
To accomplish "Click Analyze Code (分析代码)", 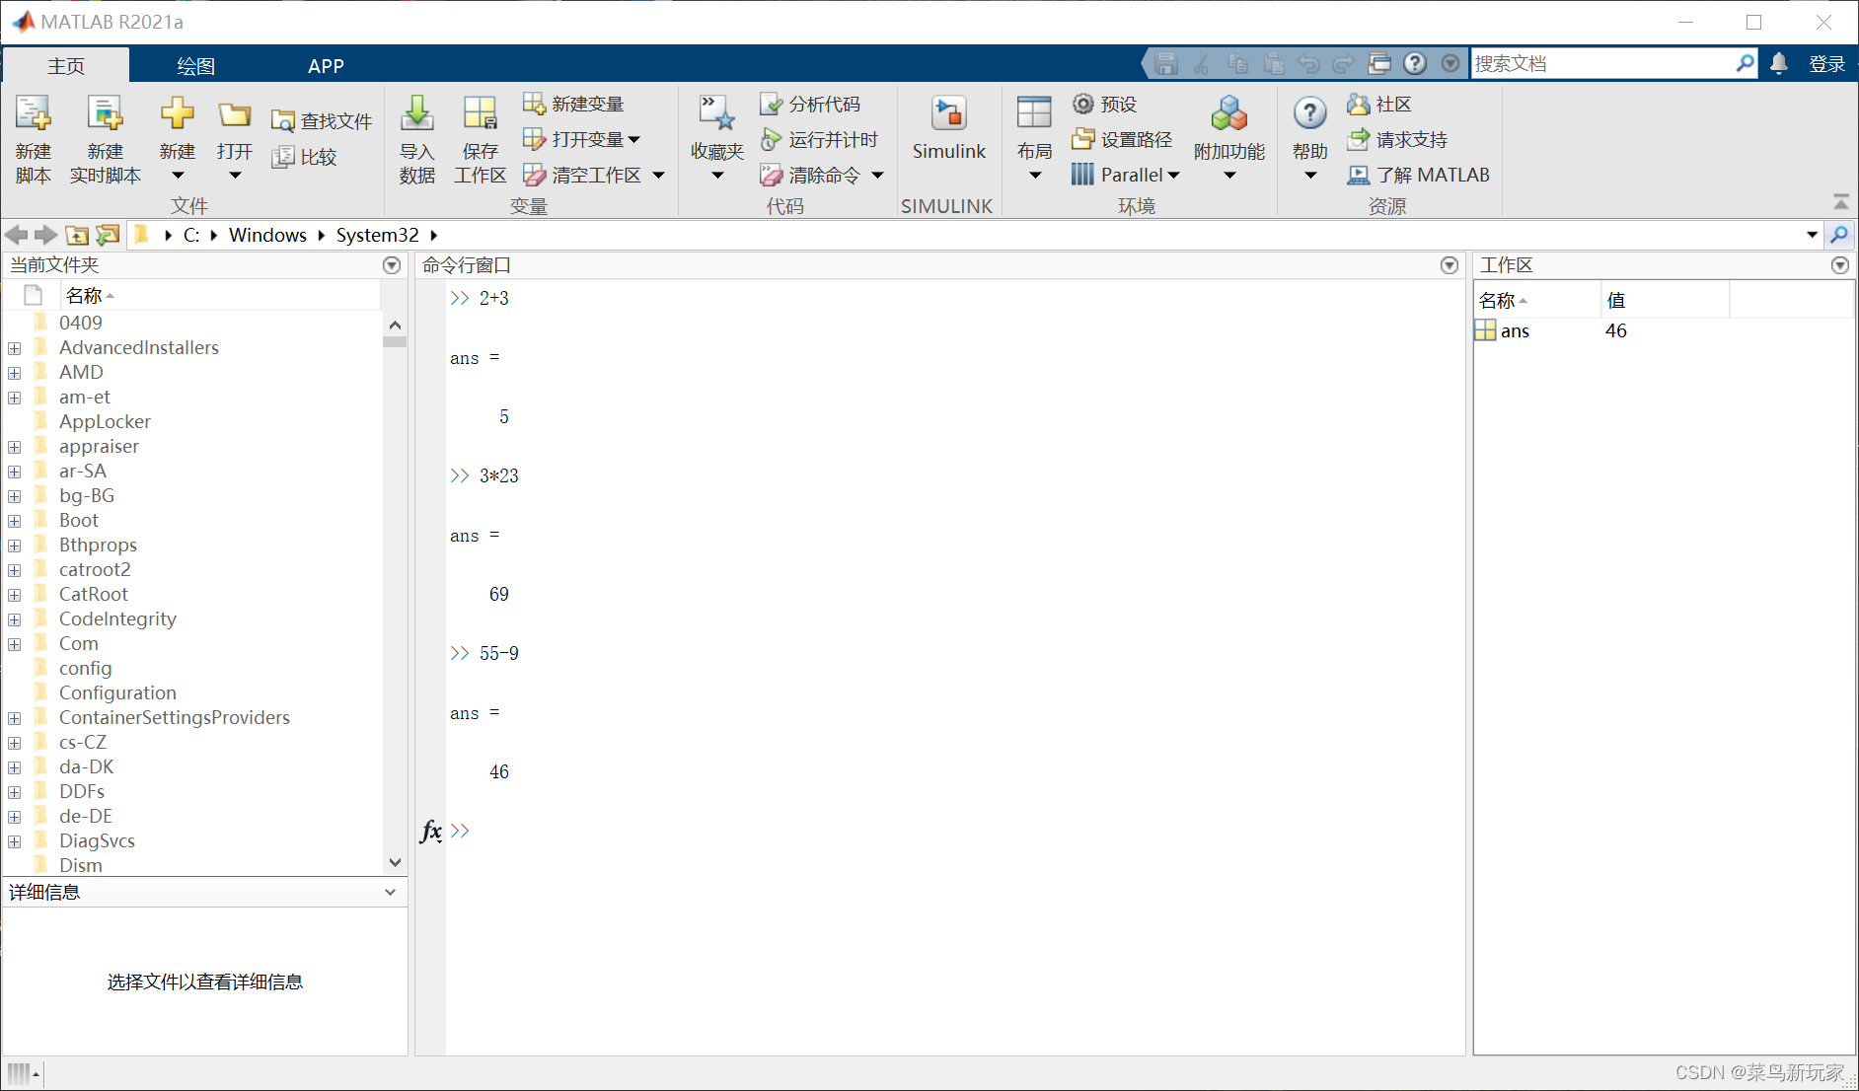I will pos(810,104).
